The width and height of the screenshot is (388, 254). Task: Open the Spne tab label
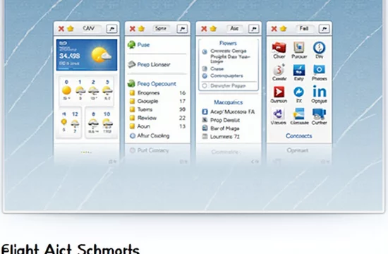[x=161, y=28]
